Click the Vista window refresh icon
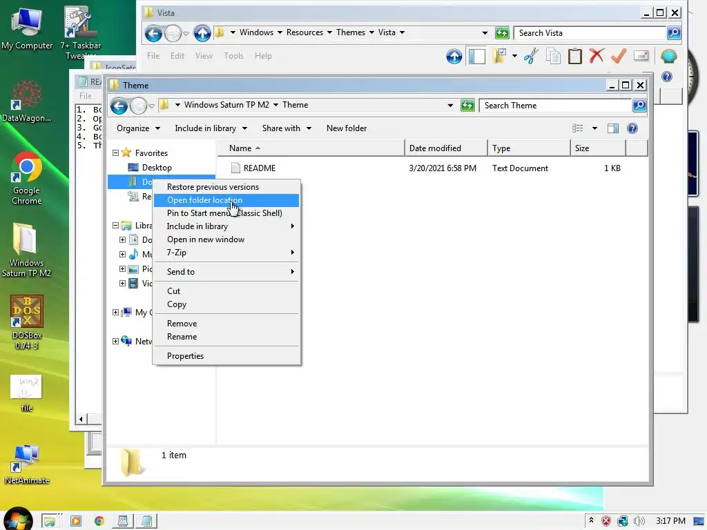Image resolution: width=707 pixels, height=530 pixels. click(x=502, y=33)
